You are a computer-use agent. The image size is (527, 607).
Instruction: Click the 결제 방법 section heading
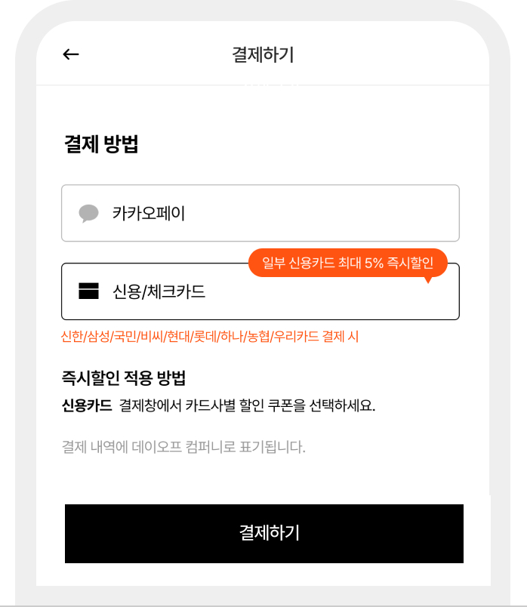point(101,144)
